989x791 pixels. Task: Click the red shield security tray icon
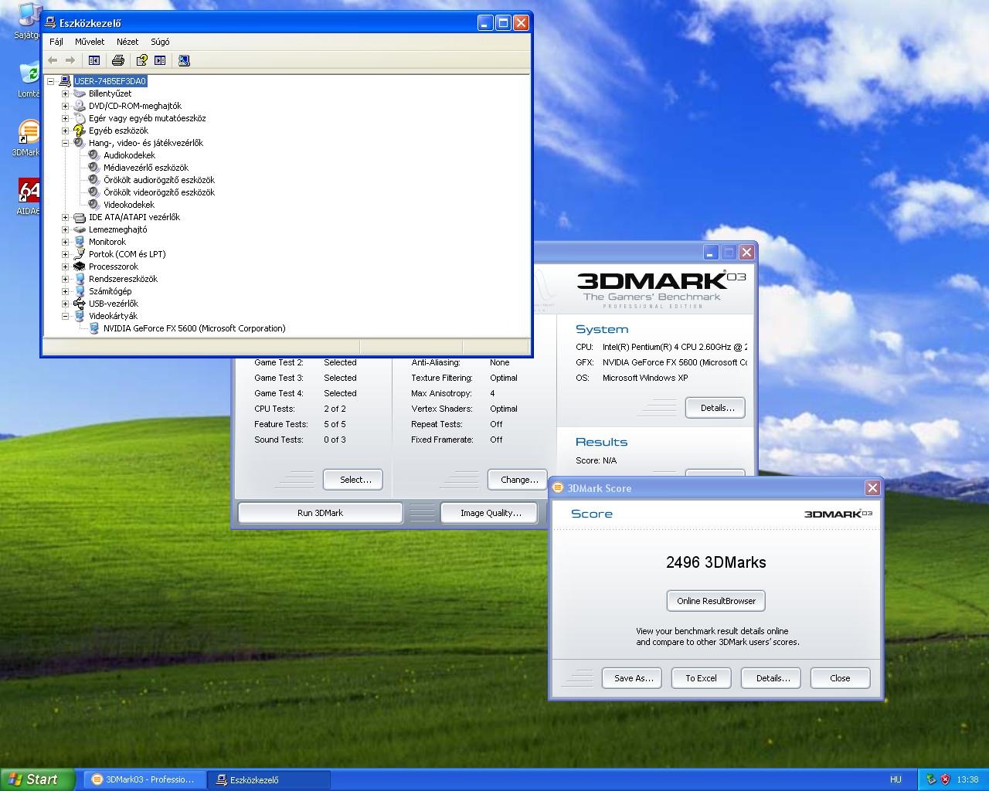[x=945, y=779]
